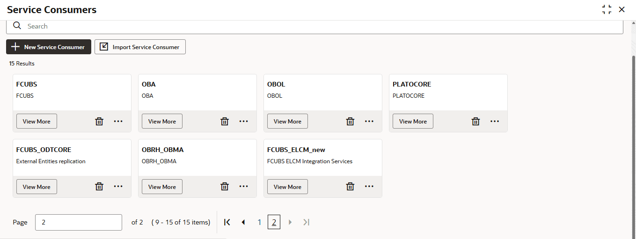Screen dimensions: 636x239
Task: Click the Page number input box
Action: (x=79, y=222)
